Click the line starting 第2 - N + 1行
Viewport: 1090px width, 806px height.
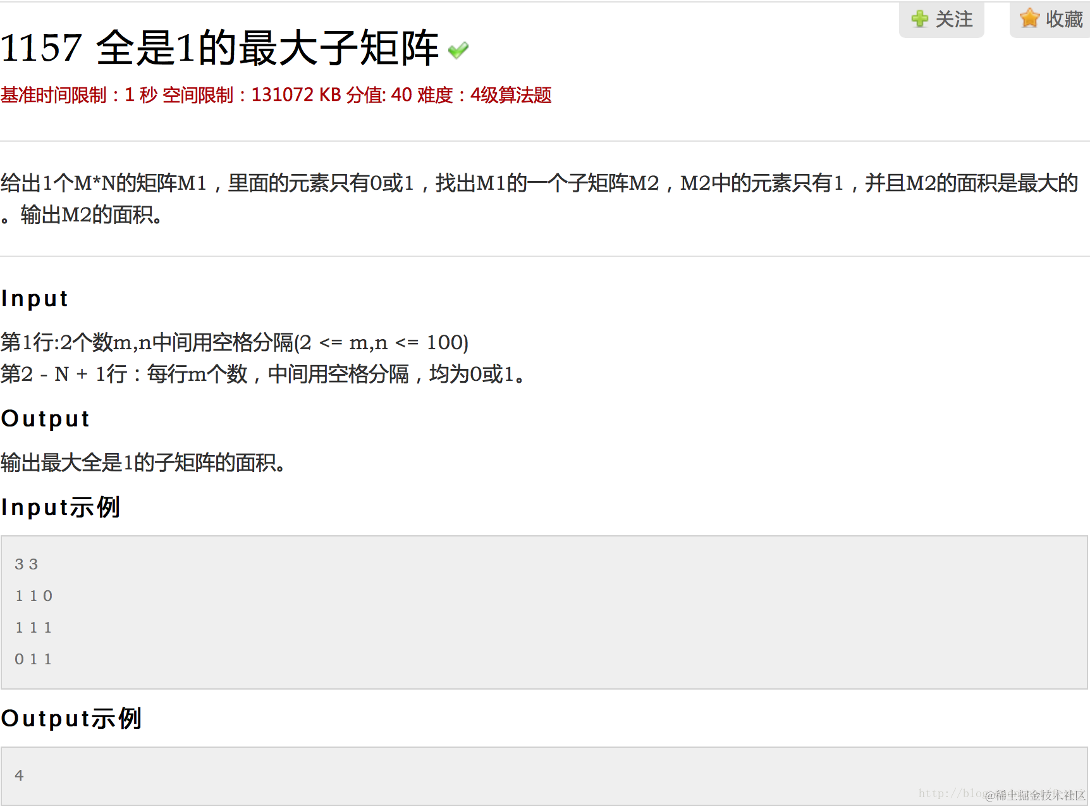tap(263, 374)
